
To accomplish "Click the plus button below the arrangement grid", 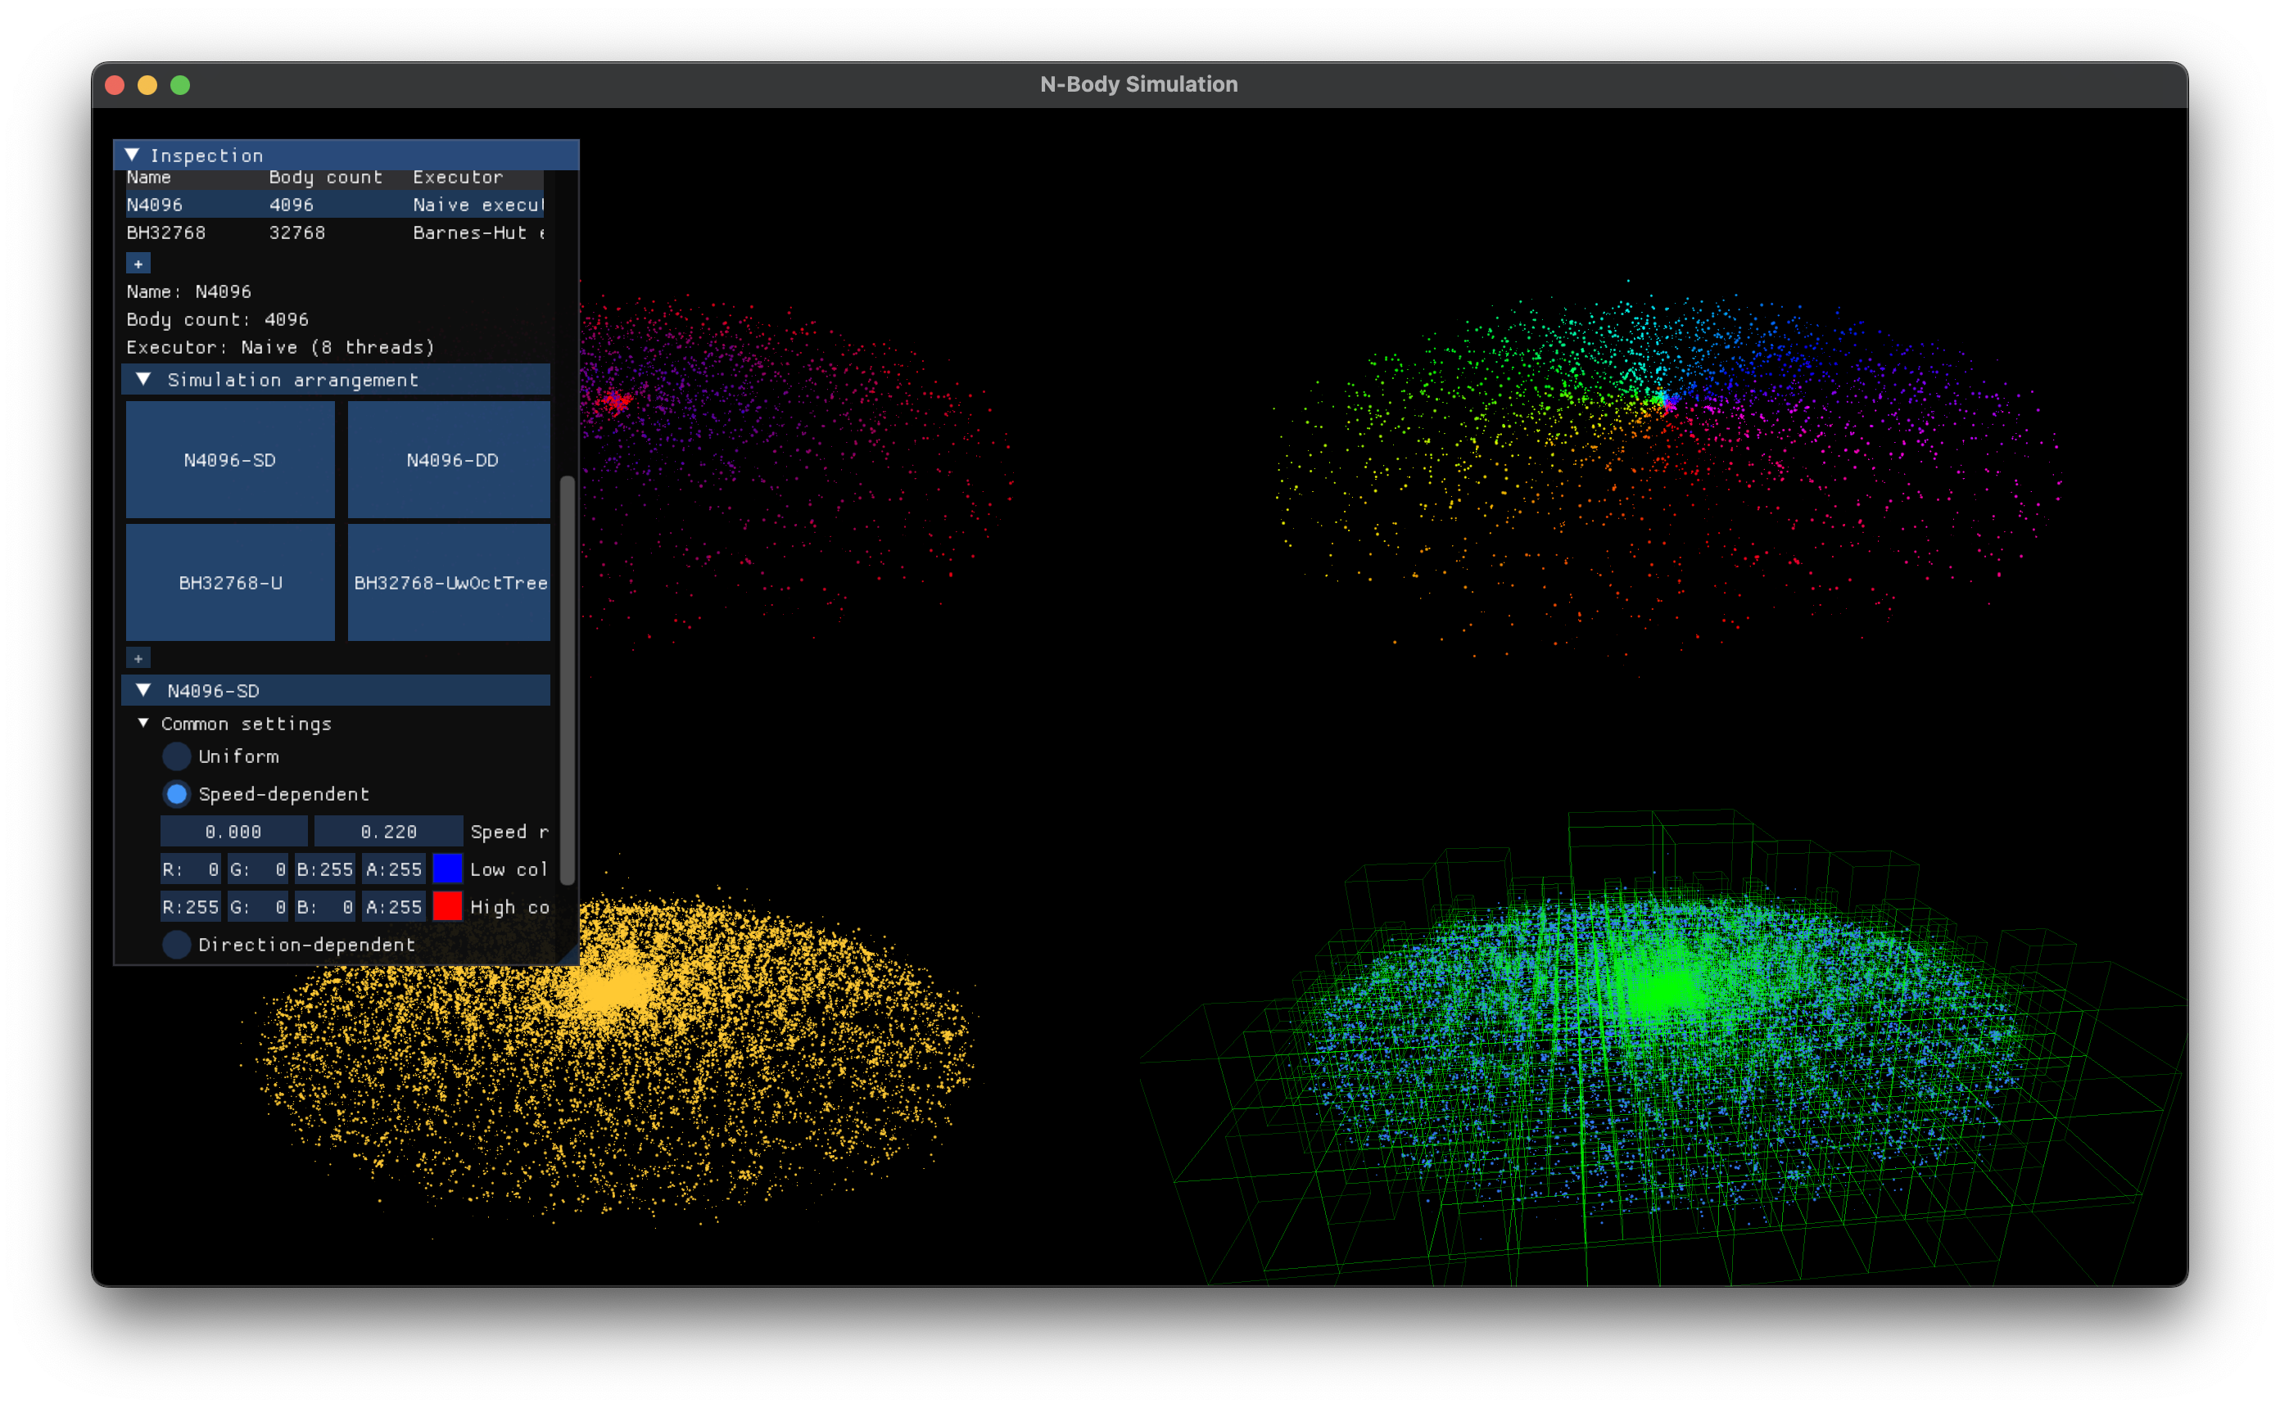I will pyautogui.click(x=138, y=658).
